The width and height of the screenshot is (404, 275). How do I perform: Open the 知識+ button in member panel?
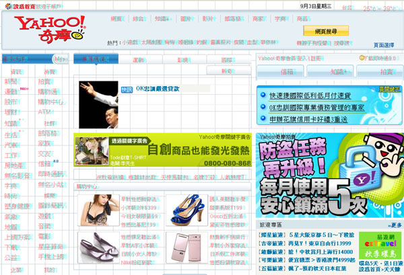tap(330, 71)
